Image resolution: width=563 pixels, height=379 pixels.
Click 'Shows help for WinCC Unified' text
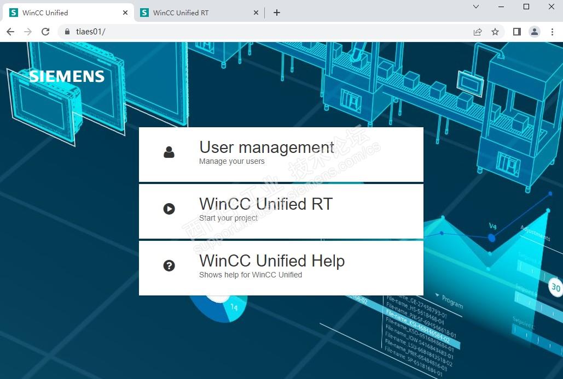[x=251, y=275]
